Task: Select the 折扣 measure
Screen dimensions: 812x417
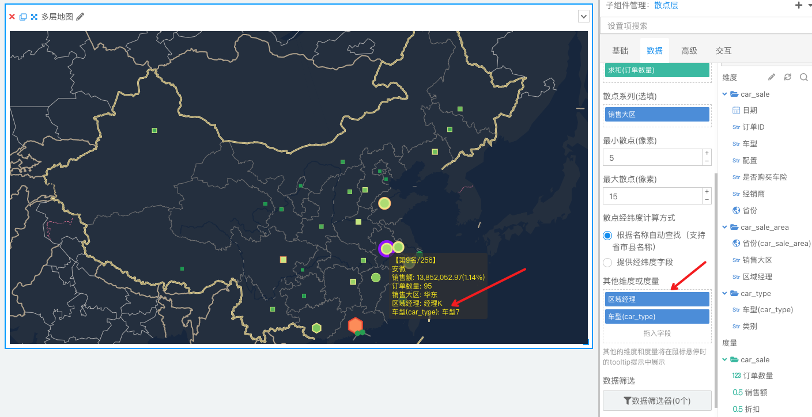Action: tap(751, 409)
